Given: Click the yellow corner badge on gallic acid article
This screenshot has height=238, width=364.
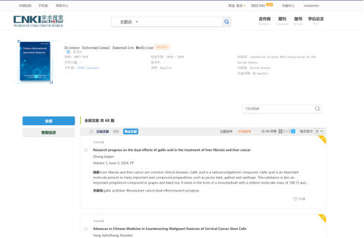Looking at the screenshot, I should point(323,139).
